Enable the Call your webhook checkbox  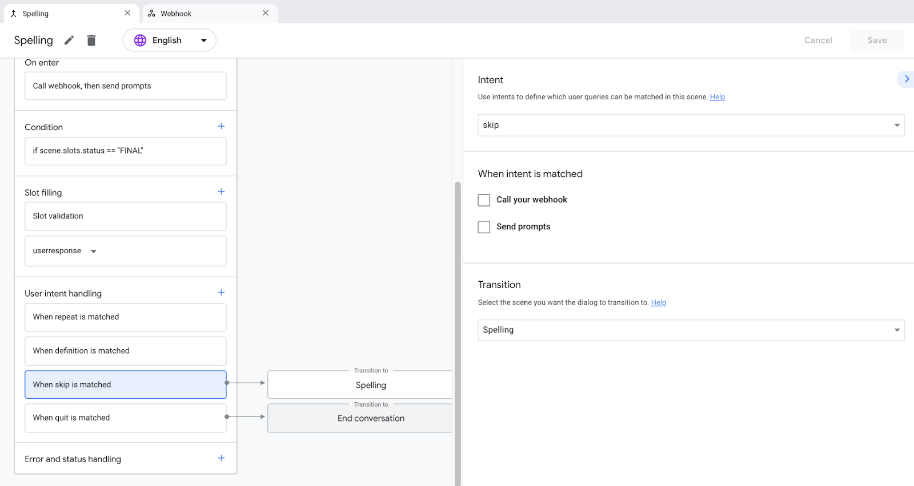tap(484, 200)
